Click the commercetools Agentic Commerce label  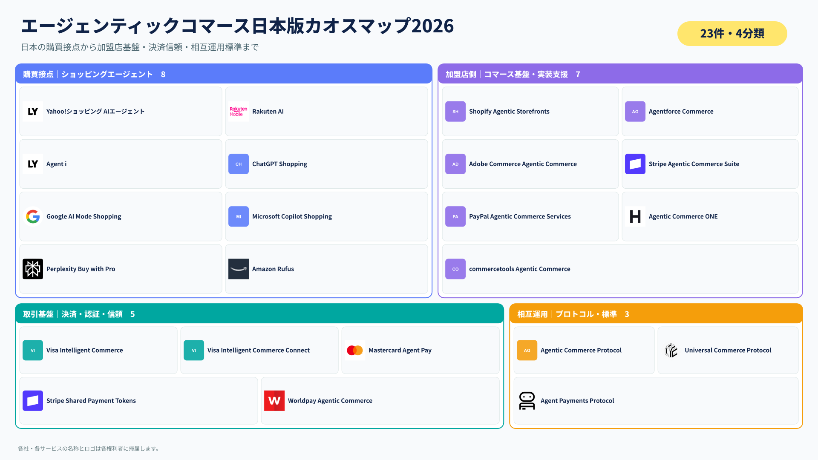tap(519, 269)
